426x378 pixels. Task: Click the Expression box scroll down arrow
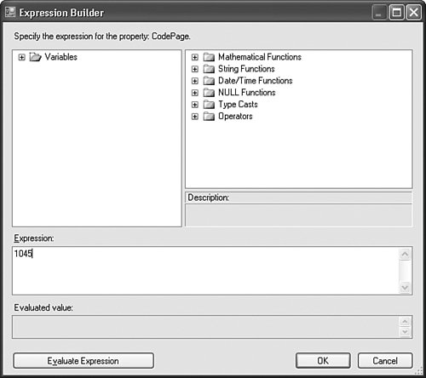[x=405, y=288]
